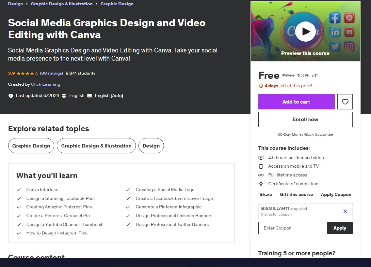Click the Twitter icon in the preview thumbnail
Viewport: 371px width, 267px height.
click(x=335, y=47)
